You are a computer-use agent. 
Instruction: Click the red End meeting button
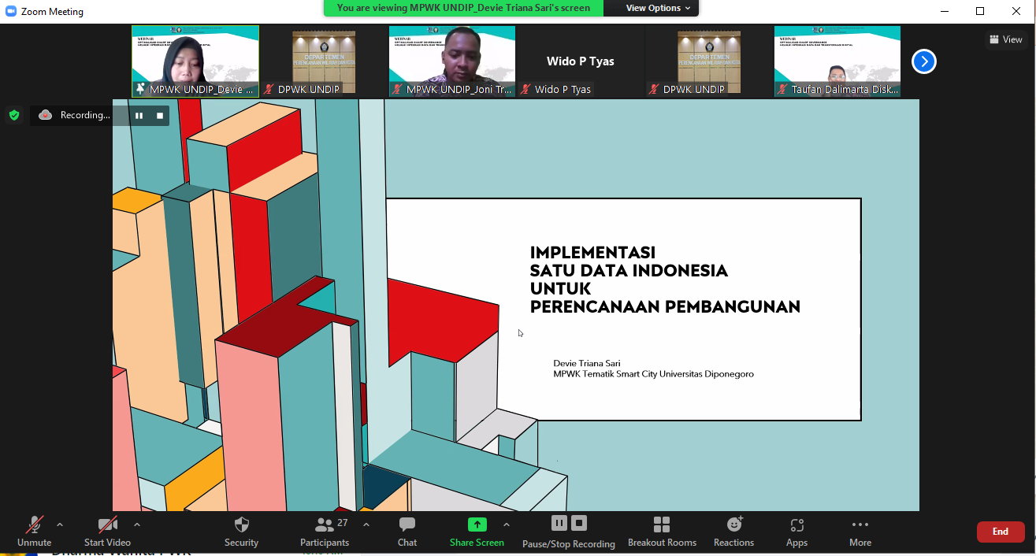(1000, 532)
